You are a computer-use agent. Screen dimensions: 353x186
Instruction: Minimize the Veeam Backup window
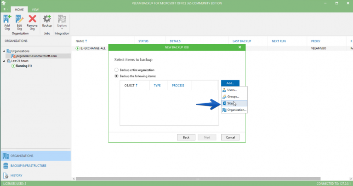[x=325, y=3]
